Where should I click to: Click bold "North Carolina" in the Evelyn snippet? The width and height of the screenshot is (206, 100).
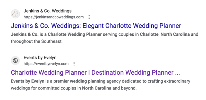pyautogui.click(x=97, y=88)
